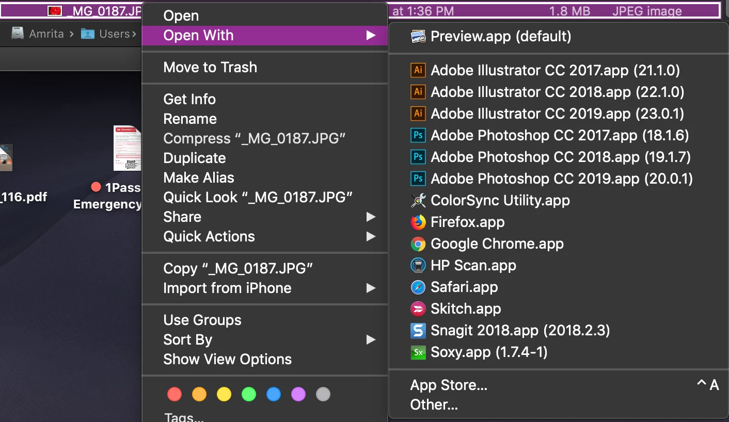The height and width of the screenshot is (422, 729).
Task: Select Get Info
Action: click(265, 99)
